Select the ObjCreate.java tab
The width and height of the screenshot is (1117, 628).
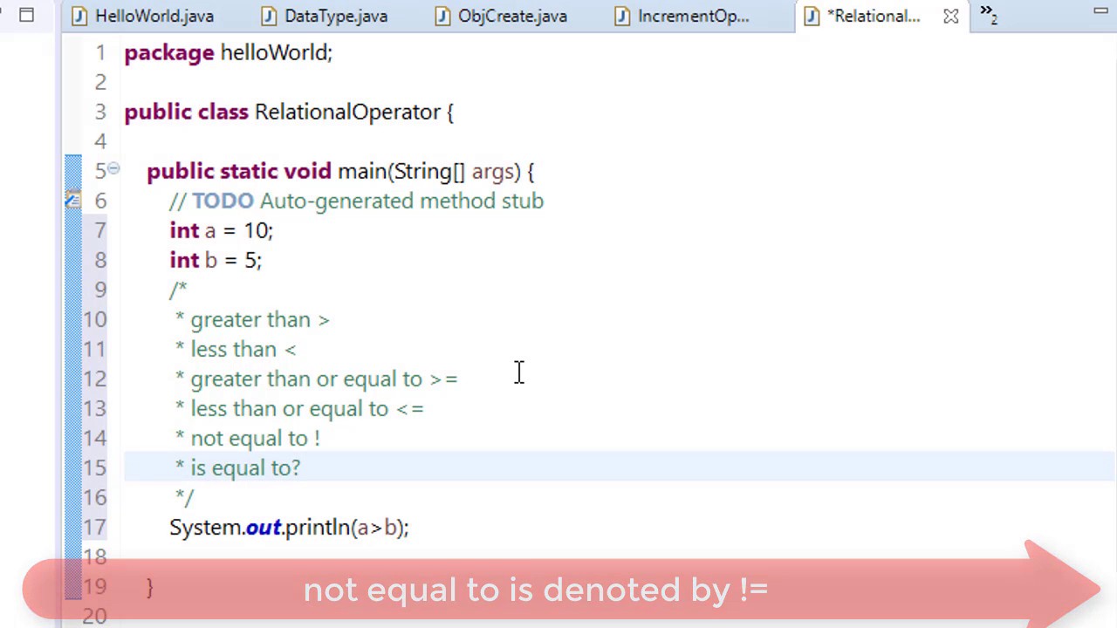(x=501, y=16)
